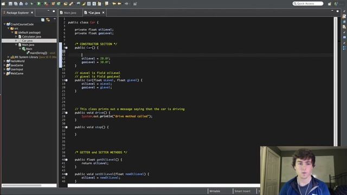Fold the stop() method marker

pyautogui.click(x=66, y=127)
